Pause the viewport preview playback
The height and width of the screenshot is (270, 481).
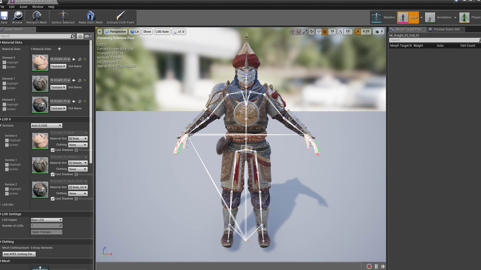376,266
